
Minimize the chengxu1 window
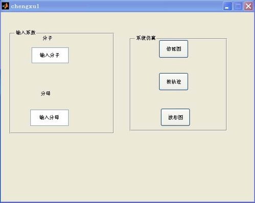coord(227,6)
